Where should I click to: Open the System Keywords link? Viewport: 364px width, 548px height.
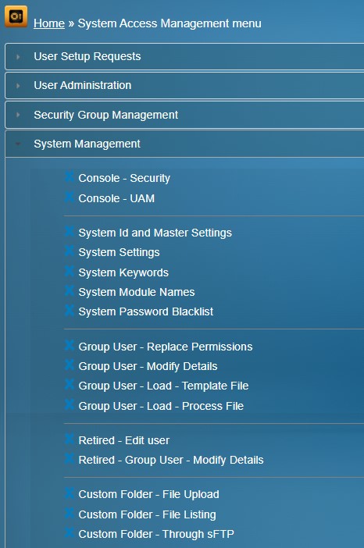[123, 272]
